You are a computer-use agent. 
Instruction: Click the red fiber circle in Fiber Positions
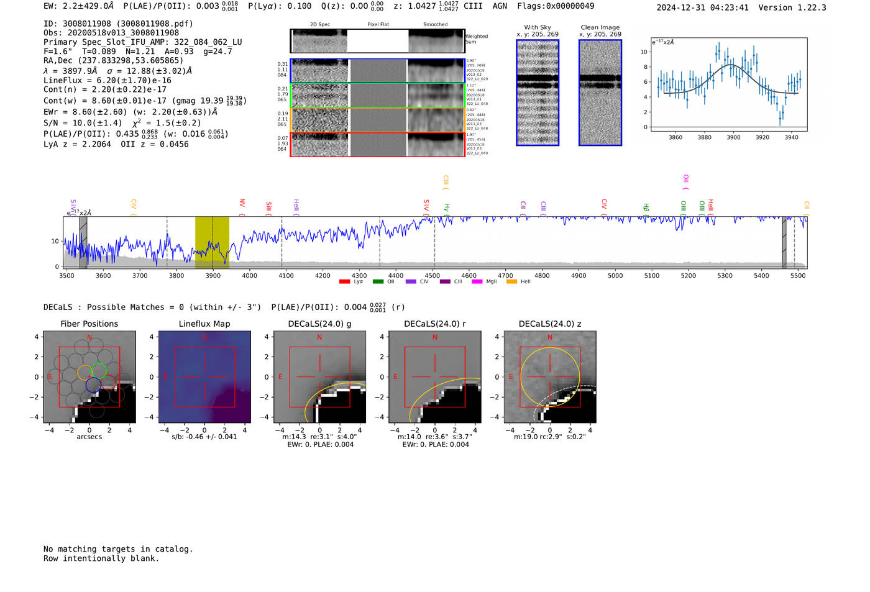[x=108, y=383]
